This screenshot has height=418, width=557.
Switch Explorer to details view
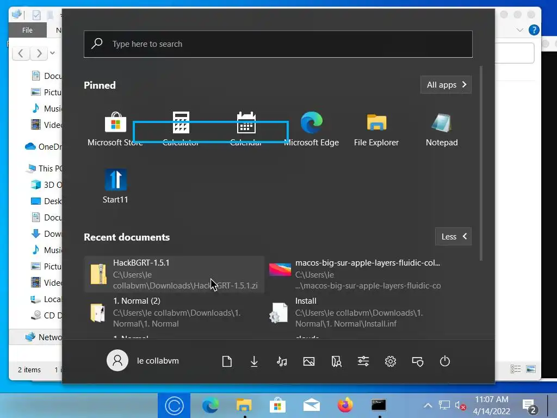[516, 370]
